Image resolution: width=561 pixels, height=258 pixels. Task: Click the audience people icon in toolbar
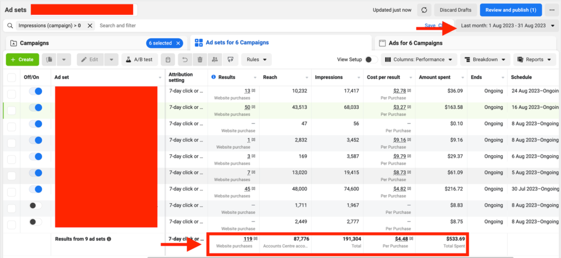[x=215, y=60]
